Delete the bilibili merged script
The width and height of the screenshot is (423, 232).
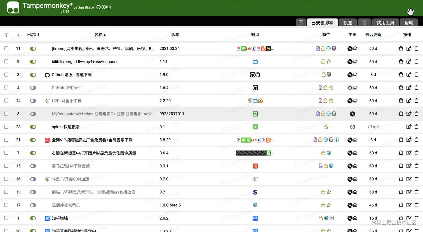(x=417, y=61)
